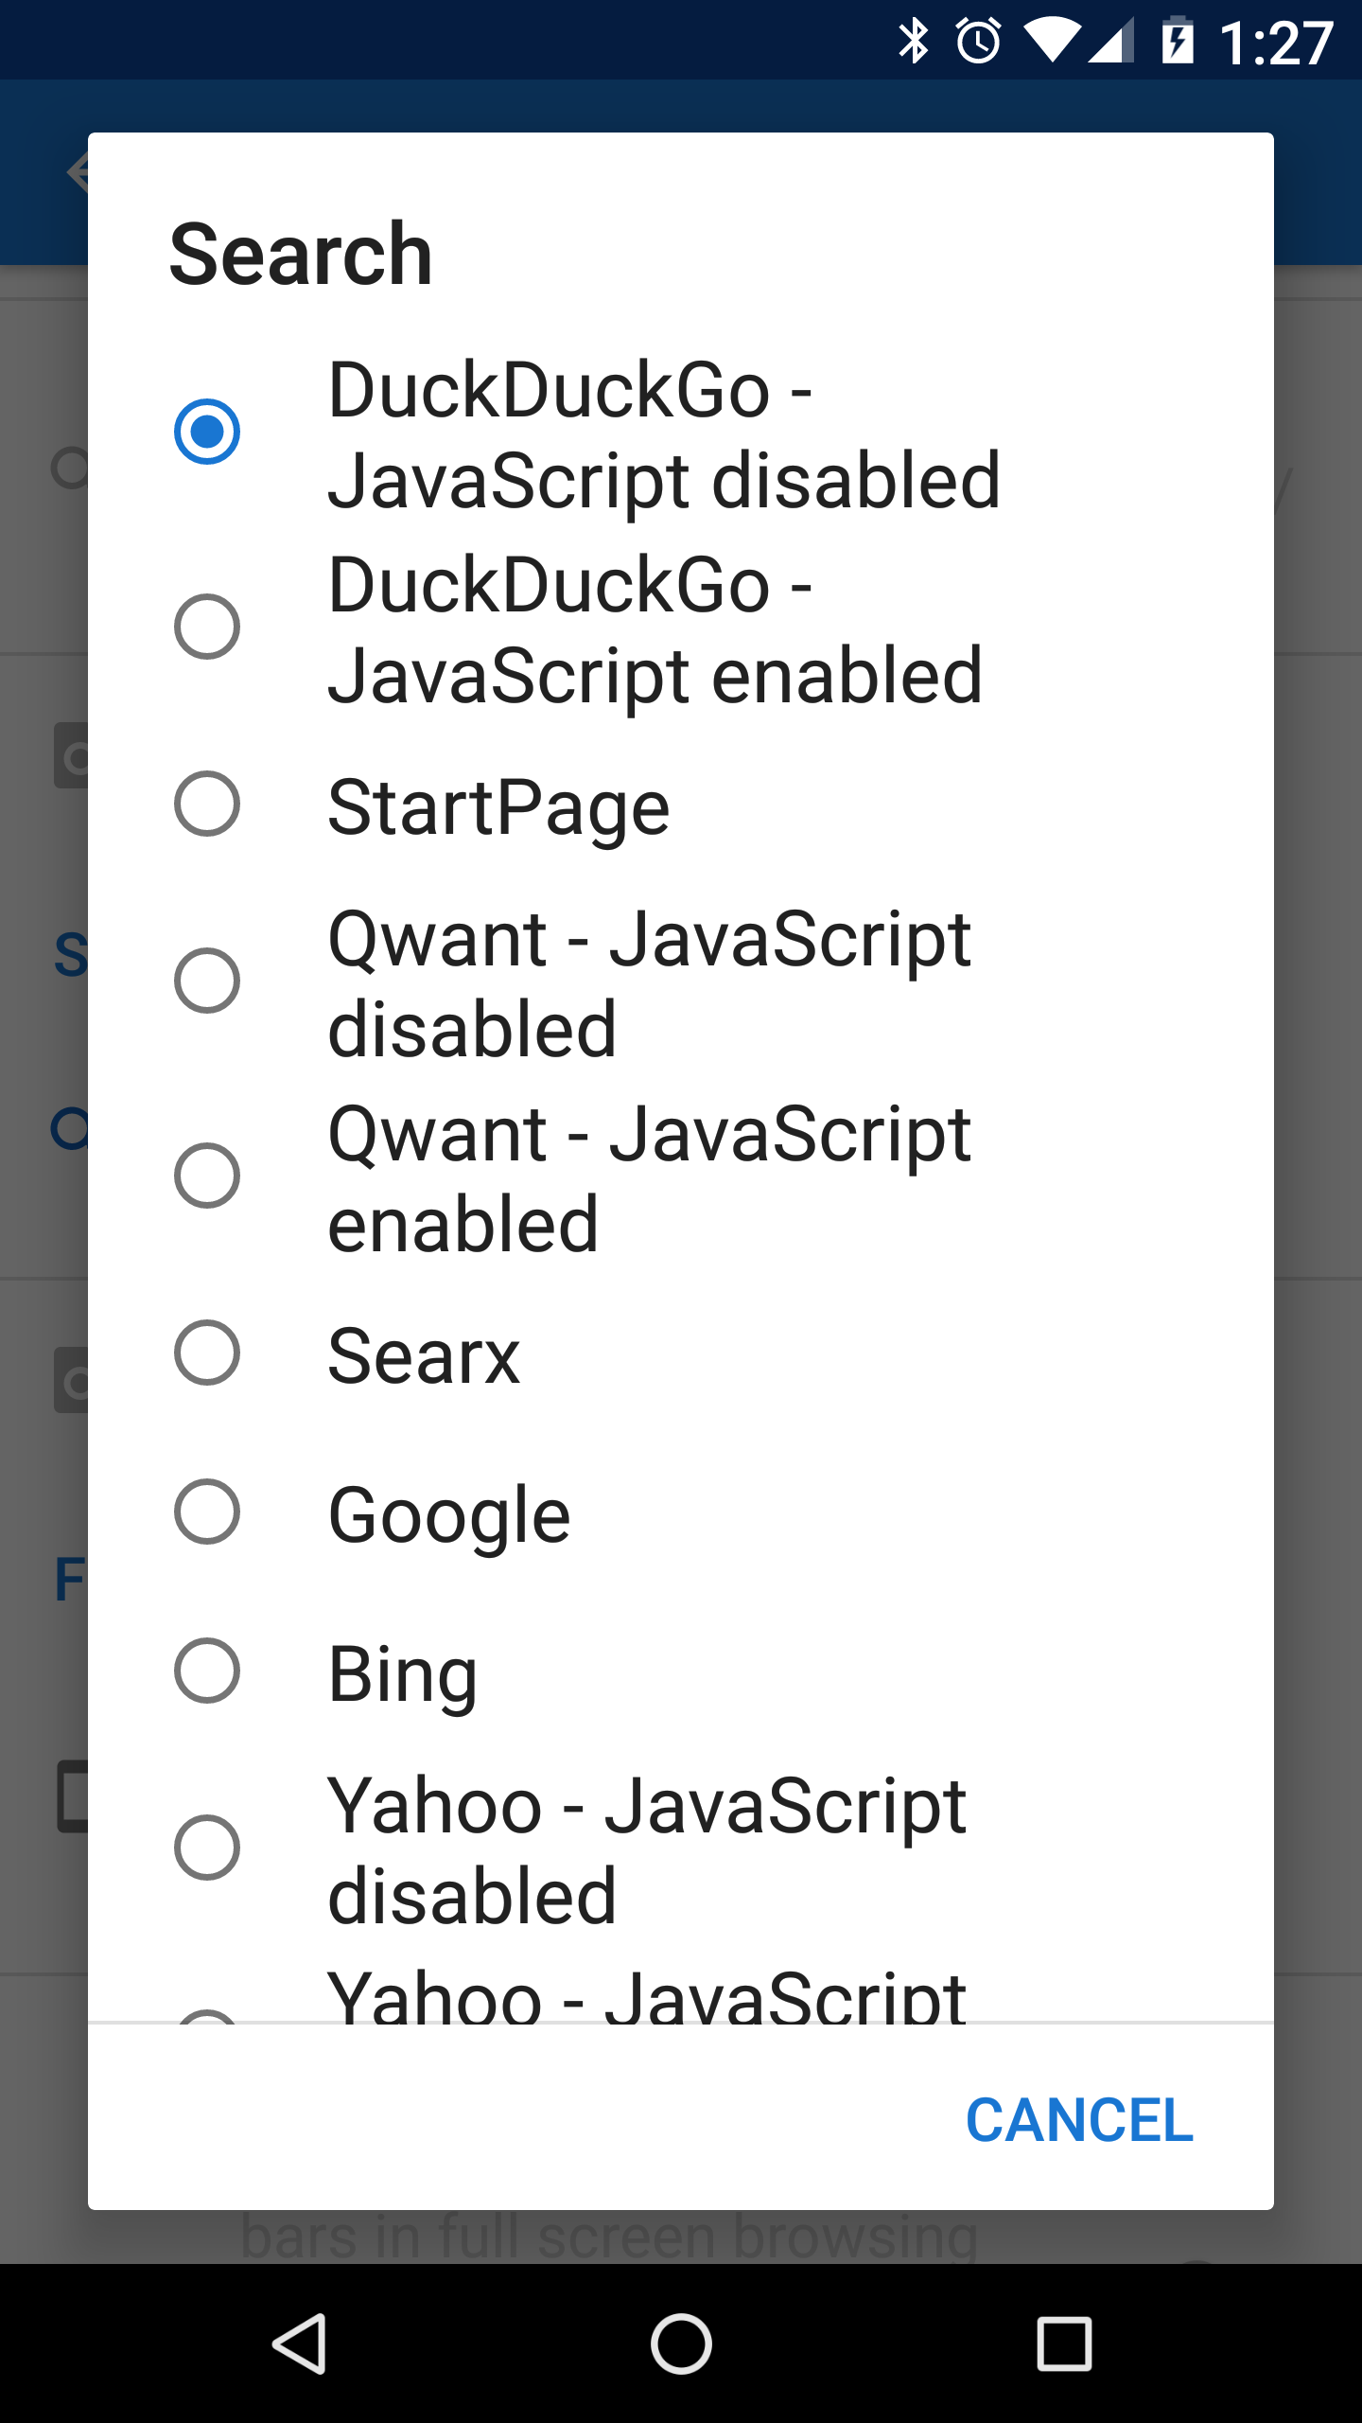
Task: Tap Android back navigation triangle
Action: pos(300,2343)
